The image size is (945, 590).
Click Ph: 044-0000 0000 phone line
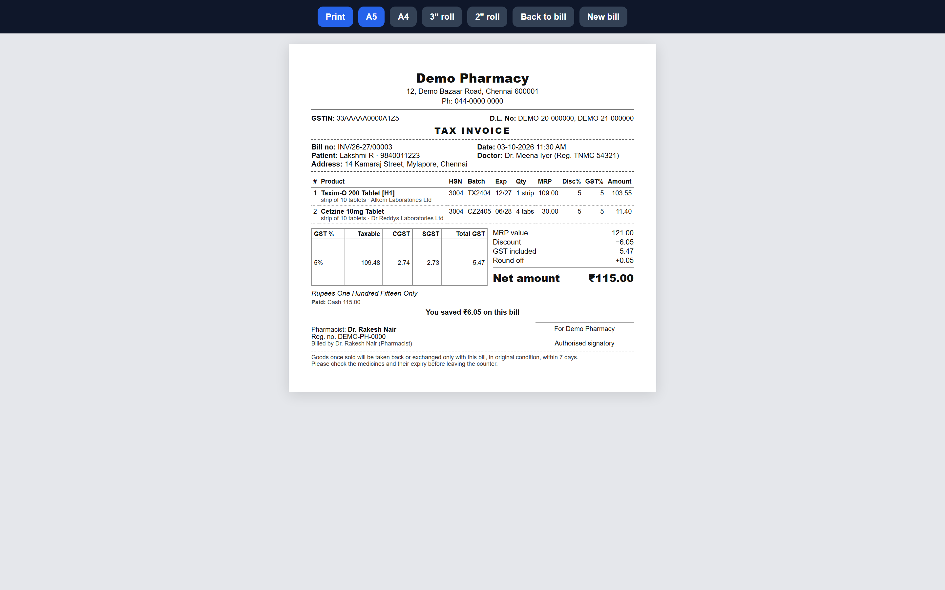472,101
